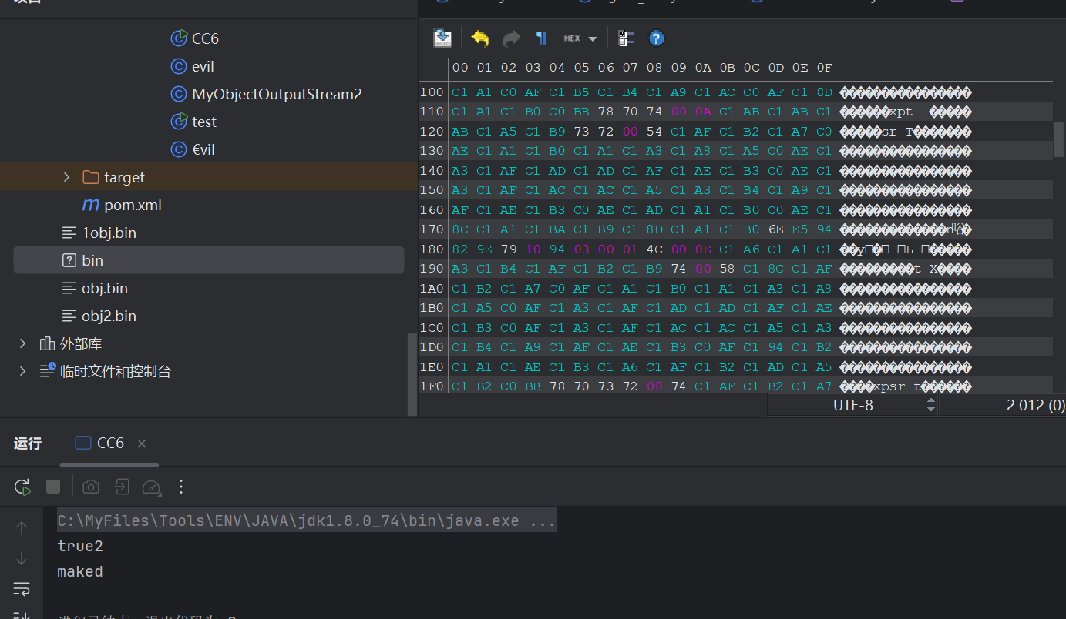The image size is (1066, 619).
Task: Open MyObjectOutputStream2 class
Action: (277, 94)
